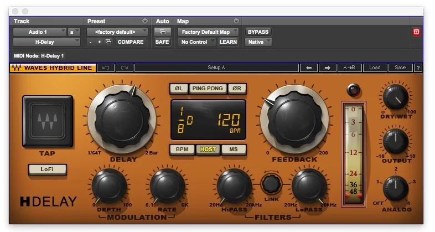
Task: Toggle the BYPASS button
Action: tap(258, 32)
